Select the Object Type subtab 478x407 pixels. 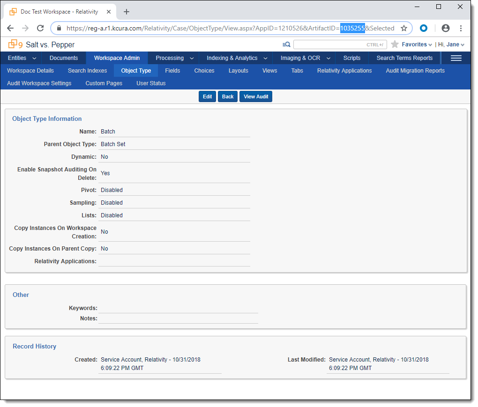[136, 71]
